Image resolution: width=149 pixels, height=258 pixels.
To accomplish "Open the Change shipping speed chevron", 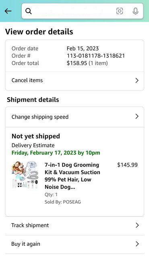I will point(137,116).
